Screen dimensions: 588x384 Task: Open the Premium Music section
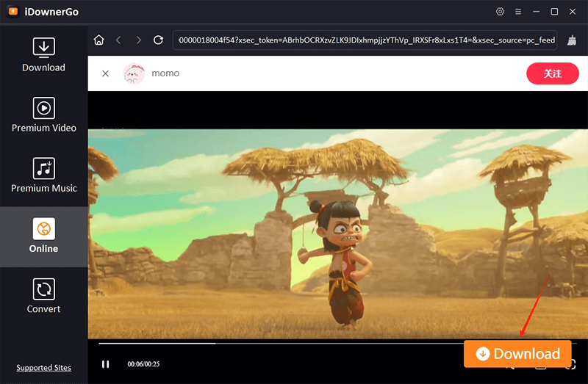(x=44, y=175)
